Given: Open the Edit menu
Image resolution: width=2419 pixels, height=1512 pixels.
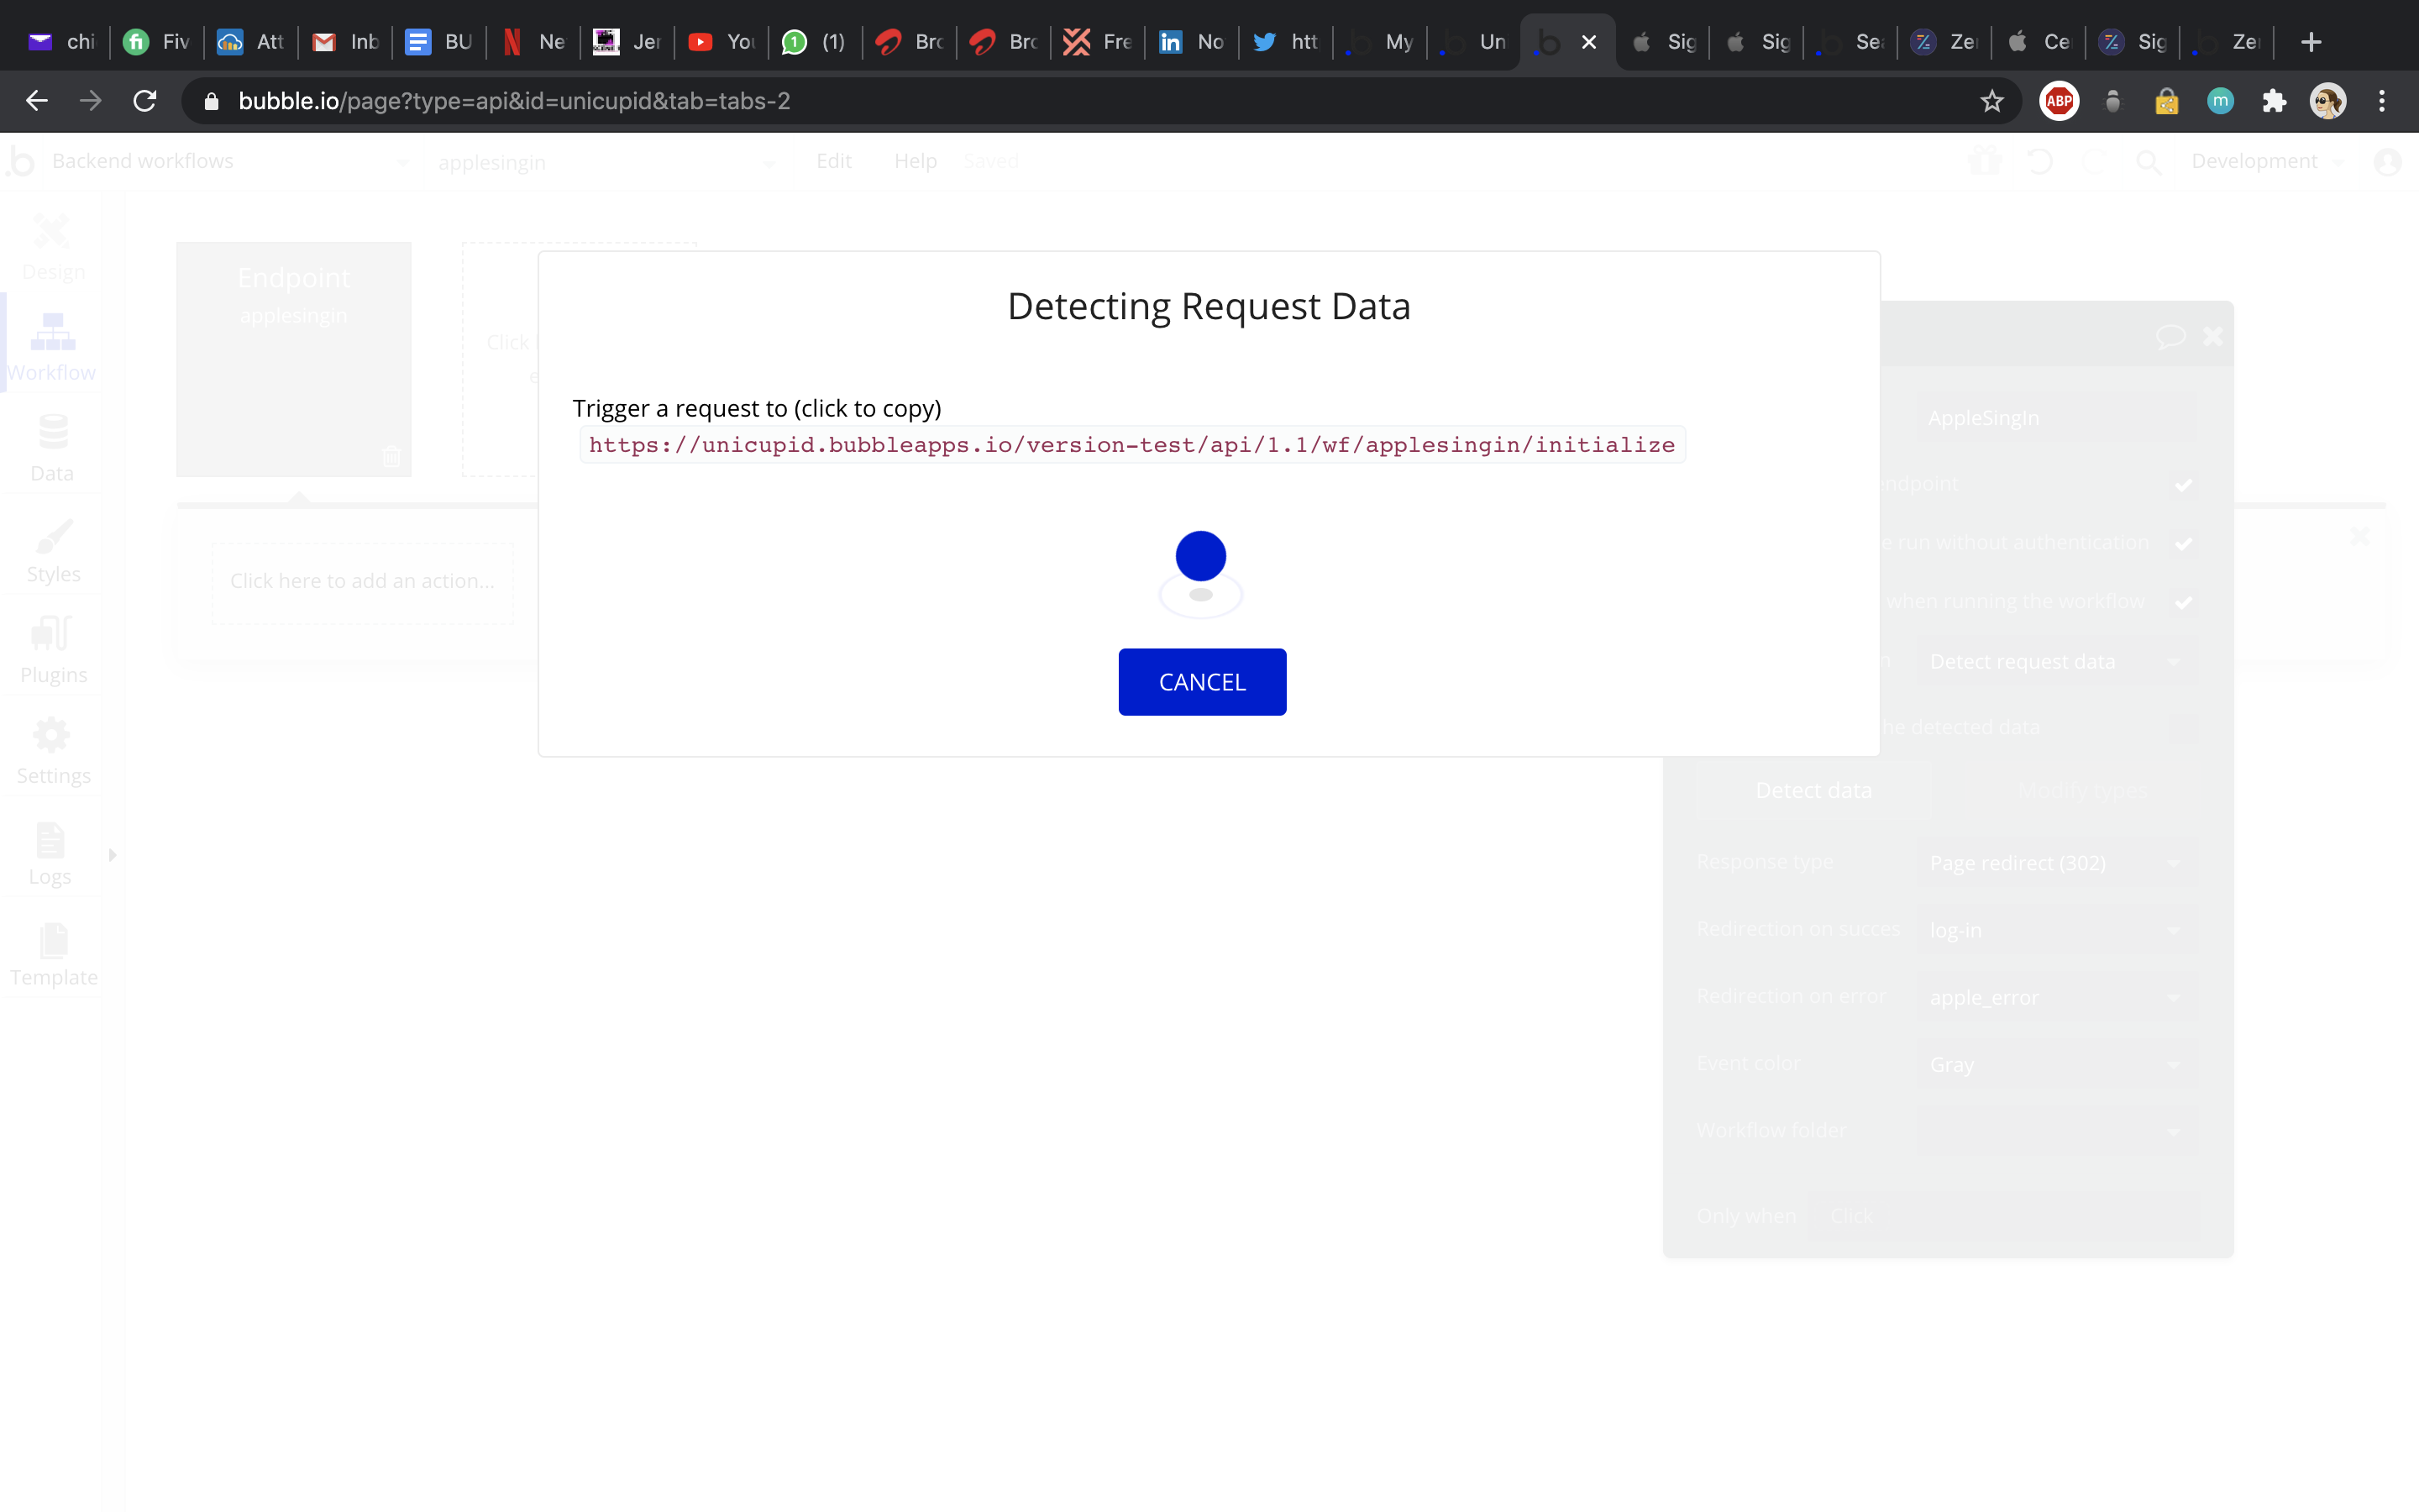Looking at the screenshot, I should pos(834,161).
